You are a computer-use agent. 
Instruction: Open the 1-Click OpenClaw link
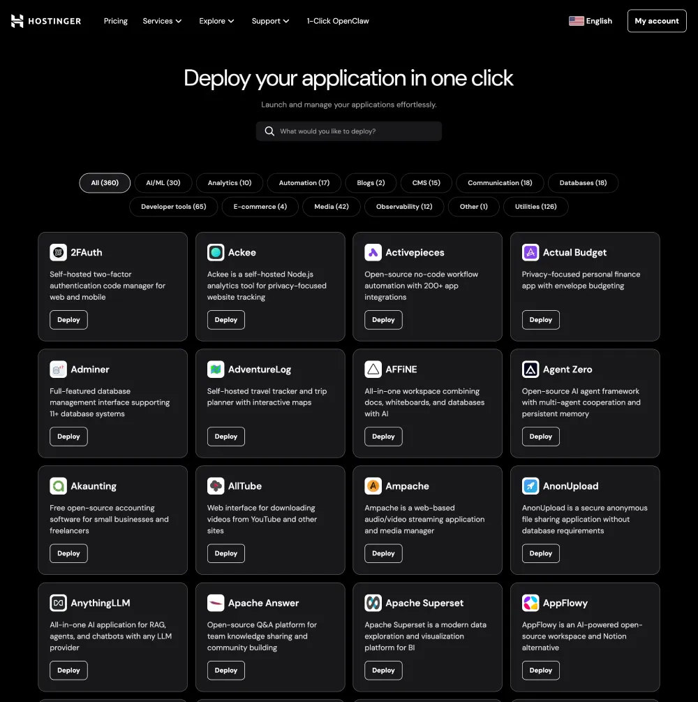tap(338, 21)
